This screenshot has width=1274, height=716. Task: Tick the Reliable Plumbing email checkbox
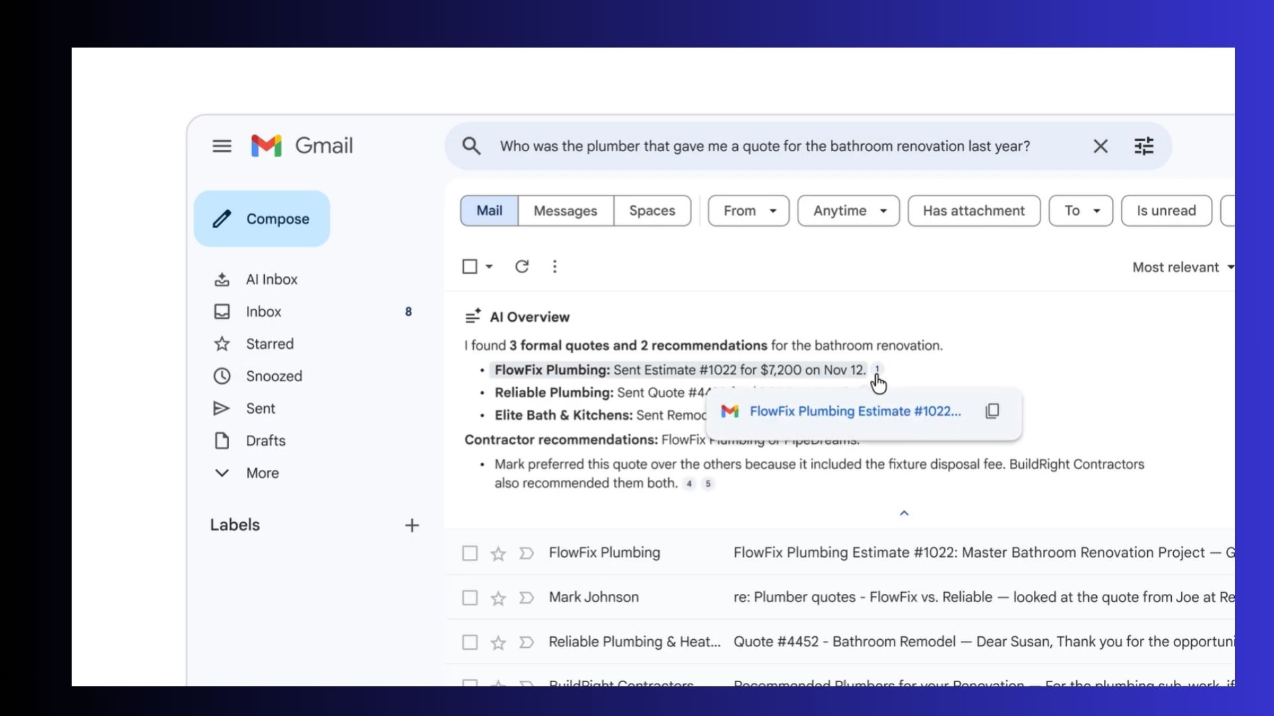coord(470,642)
